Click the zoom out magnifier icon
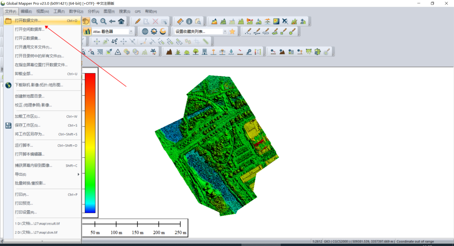 click(x=103, y=21)
